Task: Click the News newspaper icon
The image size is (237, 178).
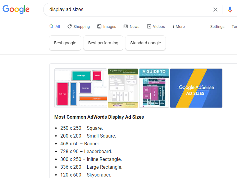Action: 126,26
